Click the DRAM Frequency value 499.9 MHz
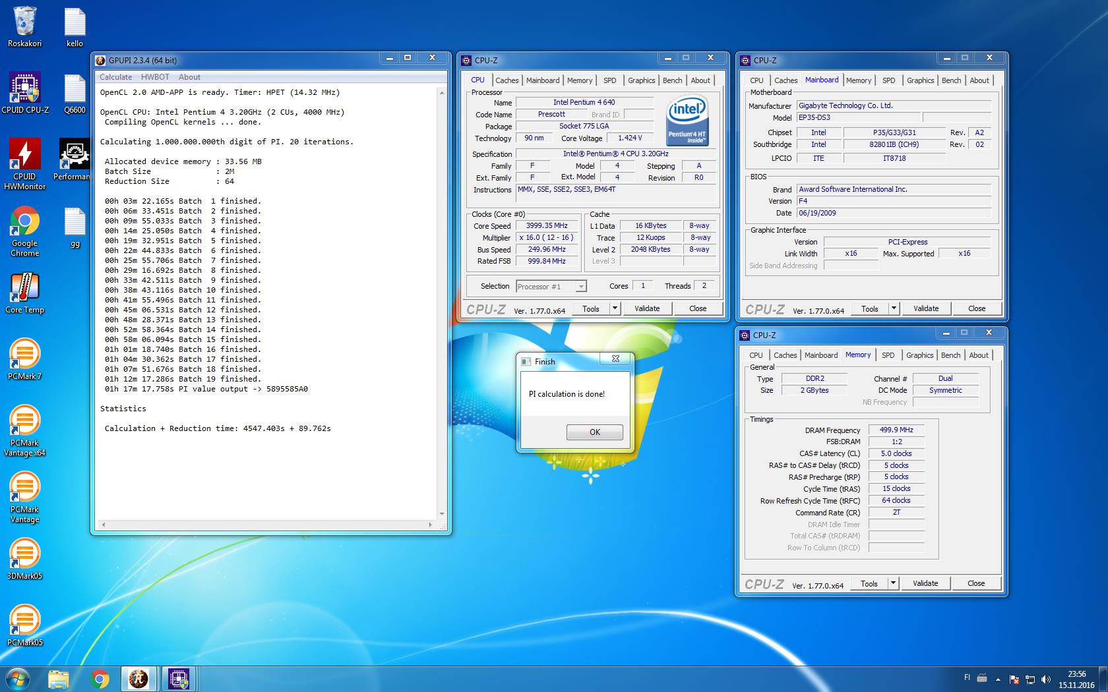Screen dimensions: 1108x692 pyautogui.click(x=896, y=430)
